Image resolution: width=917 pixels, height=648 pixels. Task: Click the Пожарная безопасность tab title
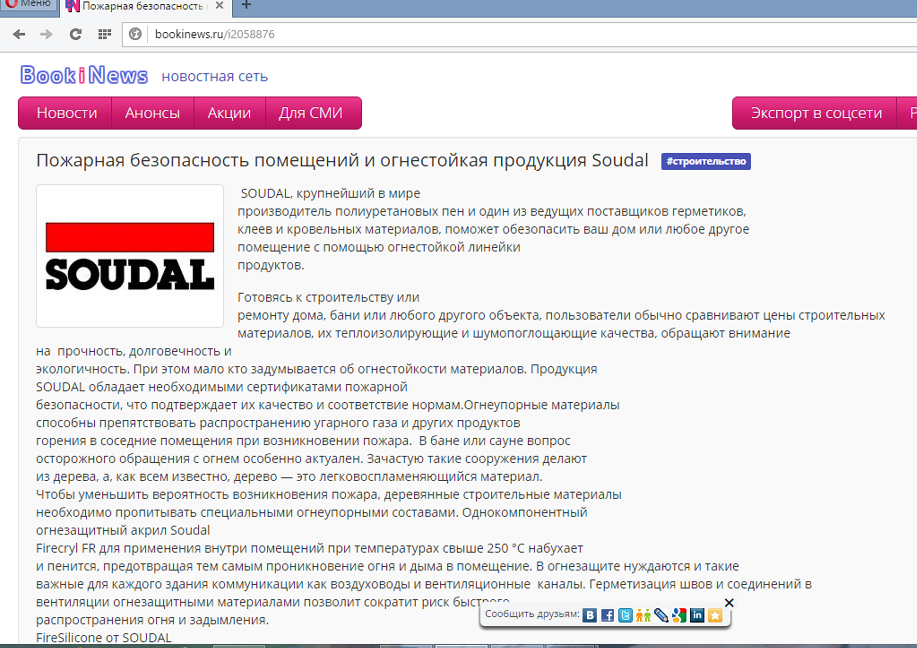click(x=143, y=6)
